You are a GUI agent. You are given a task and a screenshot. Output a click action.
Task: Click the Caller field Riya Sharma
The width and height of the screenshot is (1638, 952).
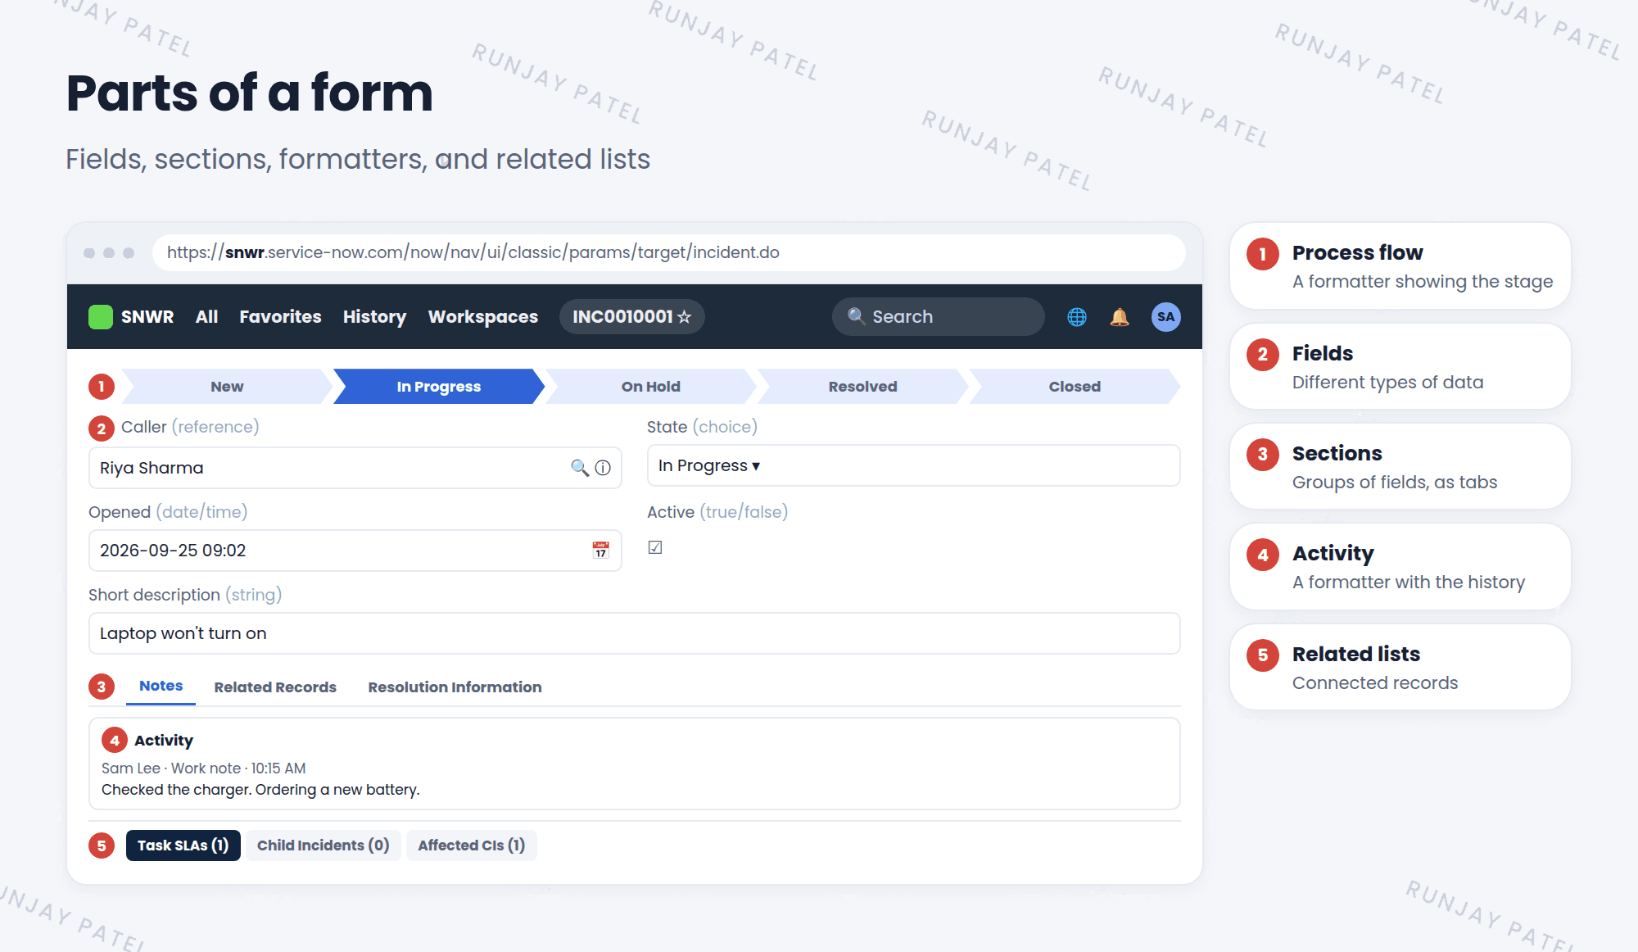(x=355, y=468)
